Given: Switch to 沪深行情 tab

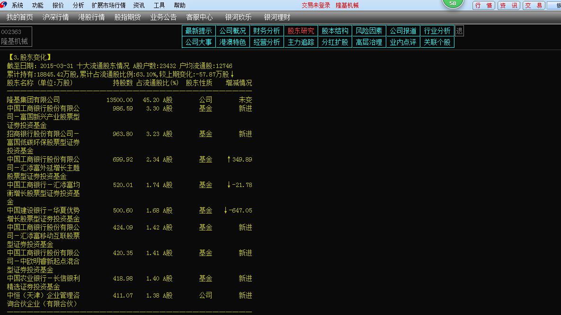Looking at the screenshot, I should tap(55, 17).
